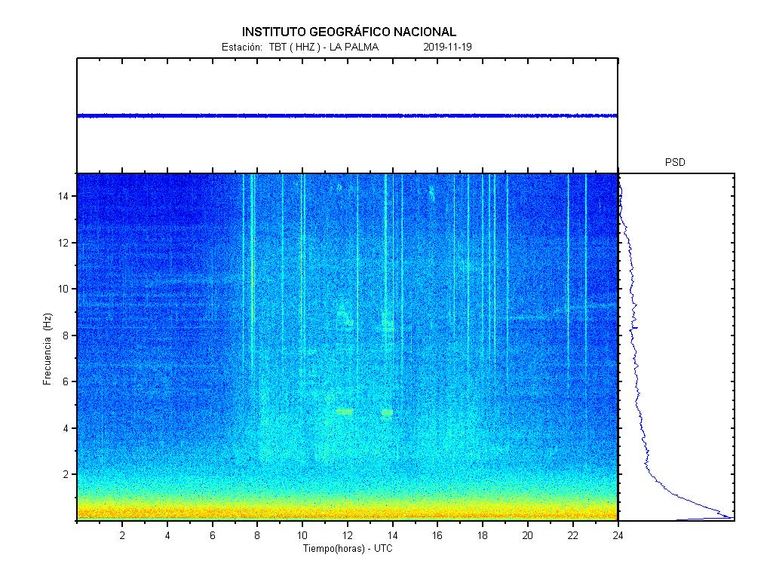Click the 6 Hz frequency tick label
Viewport: 773px width, 579px height.
coord(67,381)
